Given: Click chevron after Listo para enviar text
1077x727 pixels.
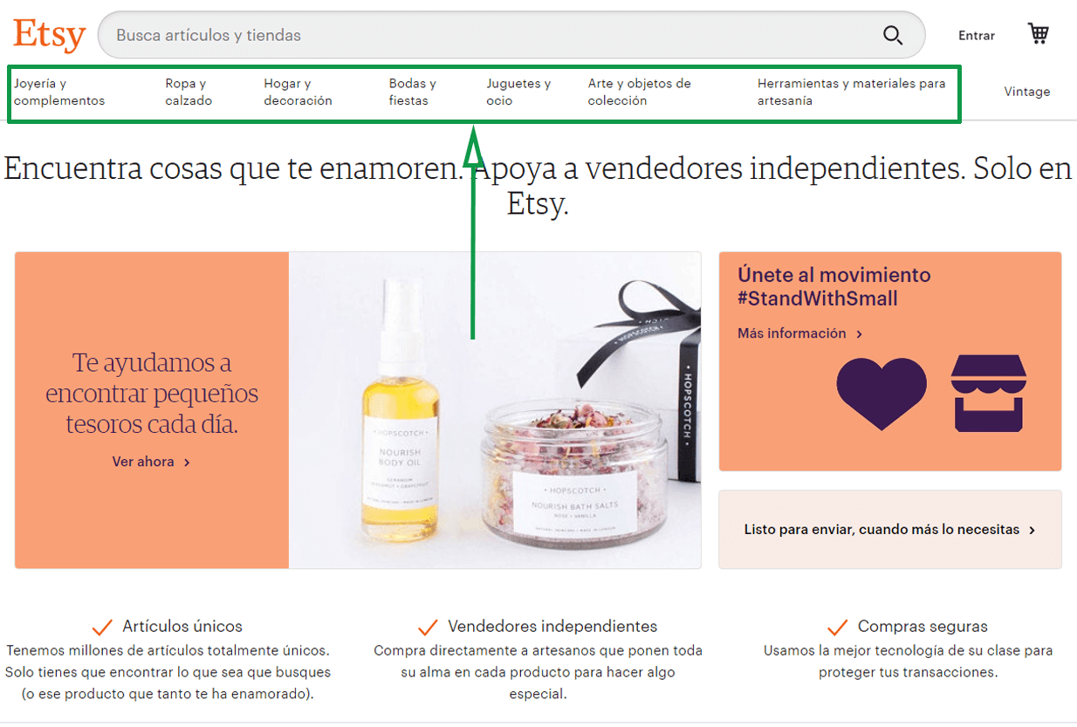Looking at the screenshot, I should pyautogui.click(x=1032, y=530).
